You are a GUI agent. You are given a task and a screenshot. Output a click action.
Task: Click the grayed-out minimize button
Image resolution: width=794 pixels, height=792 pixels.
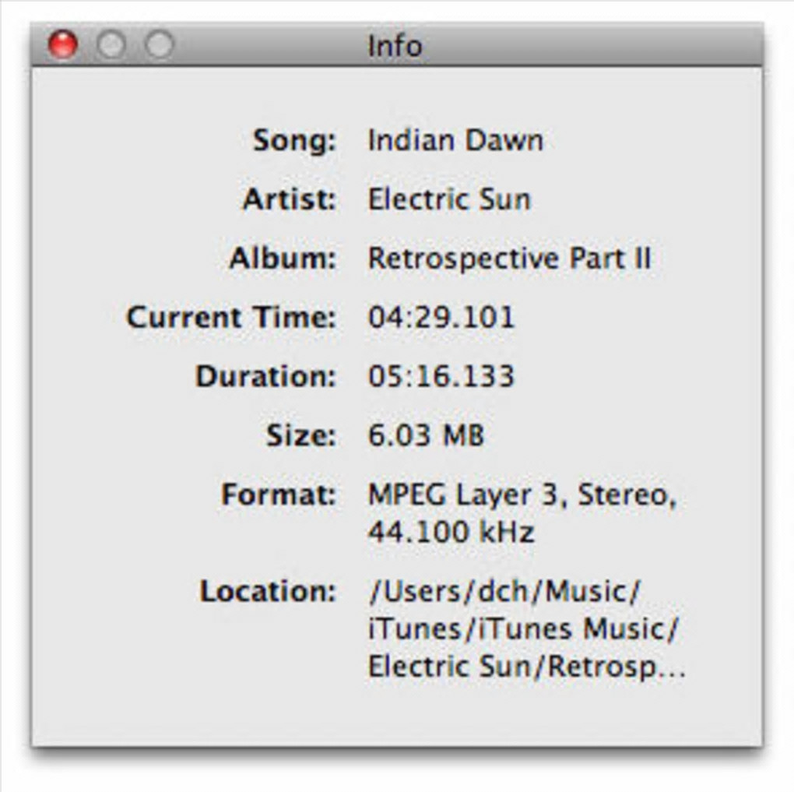pos(111,44)
